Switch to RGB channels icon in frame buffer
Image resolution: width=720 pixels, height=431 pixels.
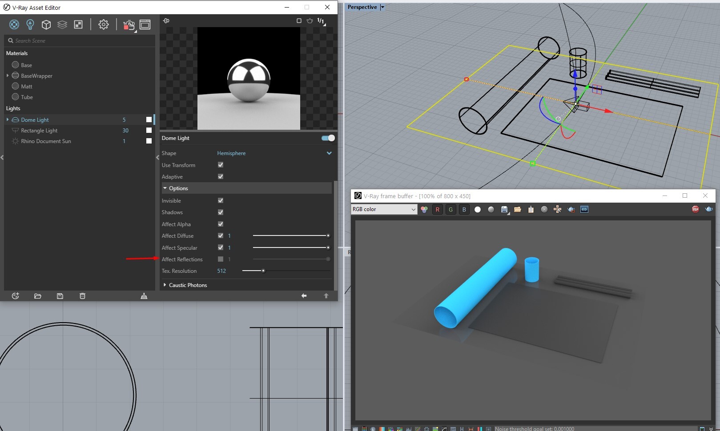click(424, 209)
